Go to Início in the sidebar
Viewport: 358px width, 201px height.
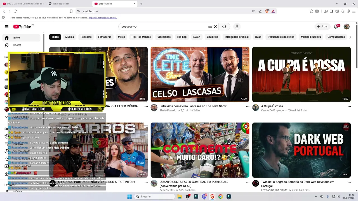pos(22,37)
